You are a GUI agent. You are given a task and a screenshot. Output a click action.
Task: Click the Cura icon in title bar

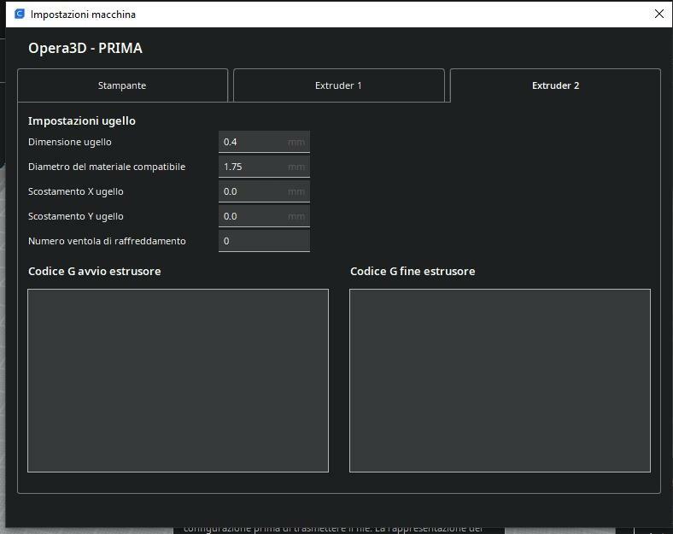click(20, 14)
